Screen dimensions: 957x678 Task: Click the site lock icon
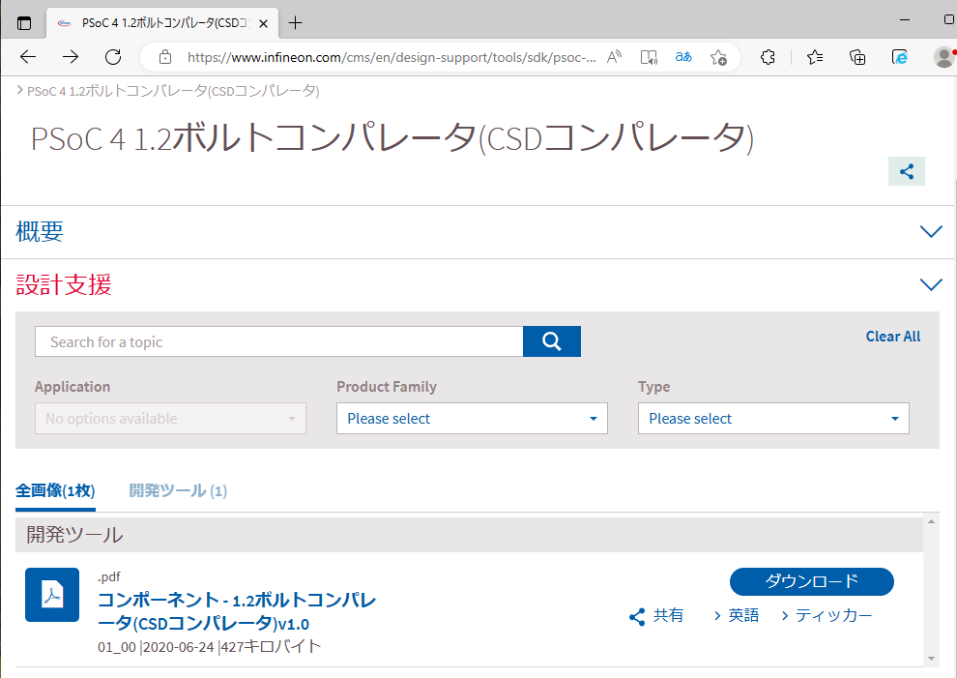164,57
